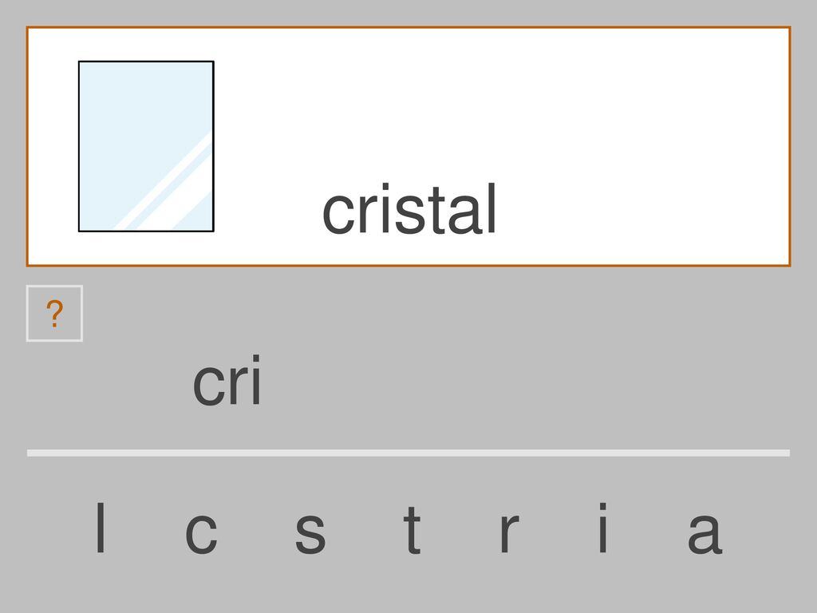Screen dimensions: 817x613
Task: Click the model word 'cristal' in the white card
Action: coord(409,209)
